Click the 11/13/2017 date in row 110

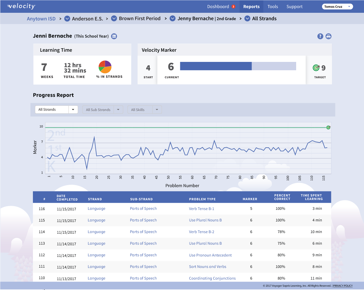pyautogui.click(x=66, y=279)
